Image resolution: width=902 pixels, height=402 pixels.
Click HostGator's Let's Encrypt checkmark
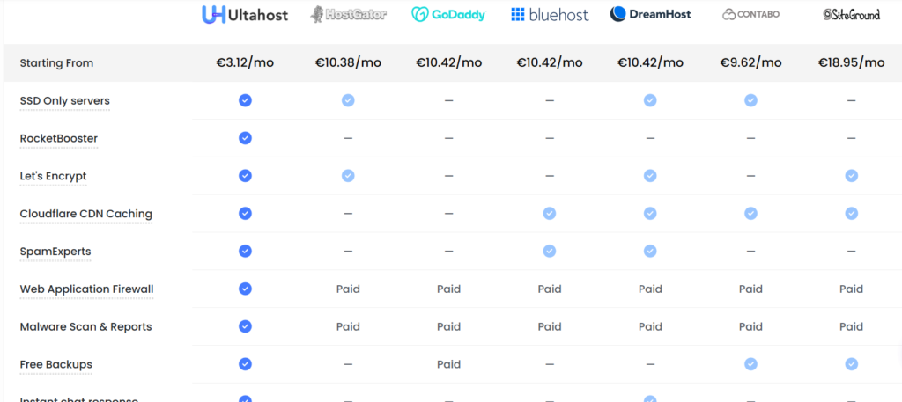(348, 176)
